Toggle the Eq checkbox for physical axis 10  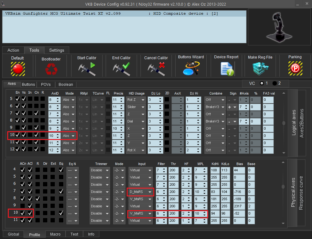pyautogui.click(x=61, y=213)
